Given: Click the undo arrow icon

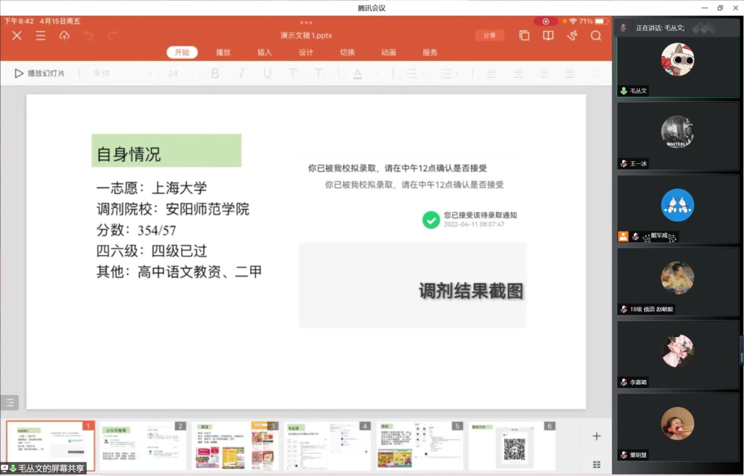Looking at the screenshot, I should [x=89, y=36].
